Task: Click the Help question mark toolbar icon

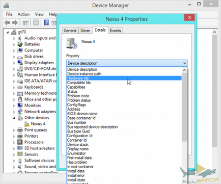Action: coord(46,22)
